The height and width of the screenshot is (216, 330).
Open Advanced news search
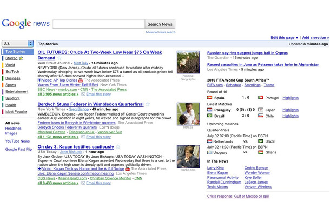tap(160, 32)
